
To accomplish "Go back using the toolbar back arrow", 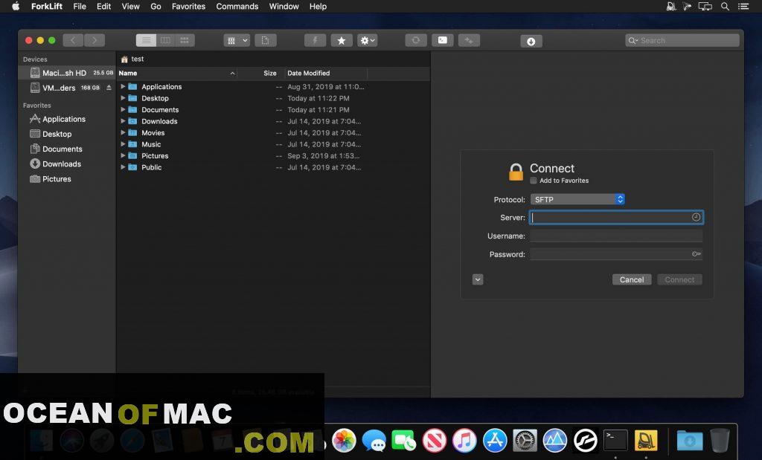I will coord(73,40).
